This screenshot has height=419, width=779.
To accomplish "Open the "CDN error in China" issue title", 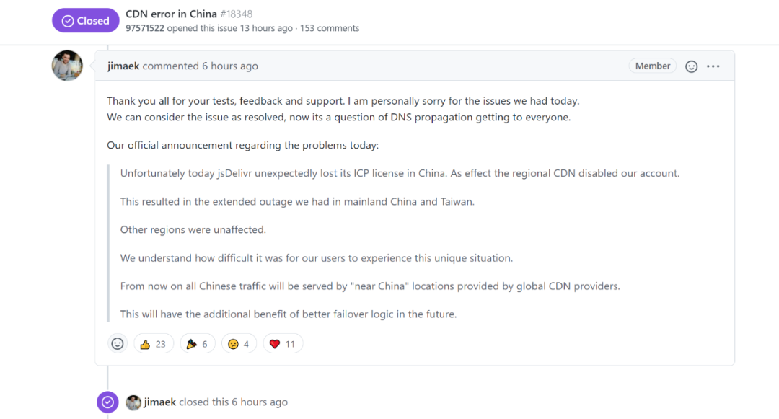I will tap(171, 14).
